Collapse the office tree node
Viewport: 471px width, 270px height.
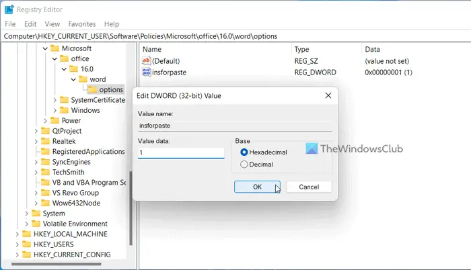[55, 59]
